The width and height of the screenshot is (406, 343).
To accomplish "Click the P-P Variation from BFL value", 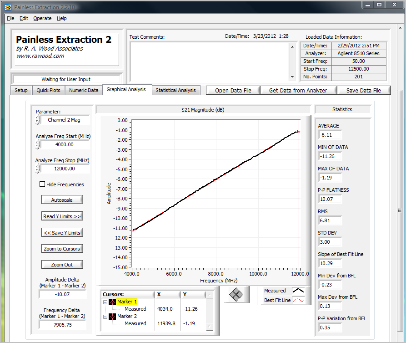I will pyautogui.click(x=330, y=328).
